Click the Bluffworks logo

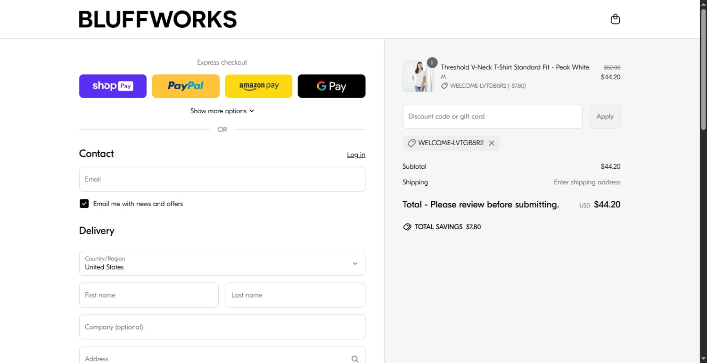pos(158,19)
